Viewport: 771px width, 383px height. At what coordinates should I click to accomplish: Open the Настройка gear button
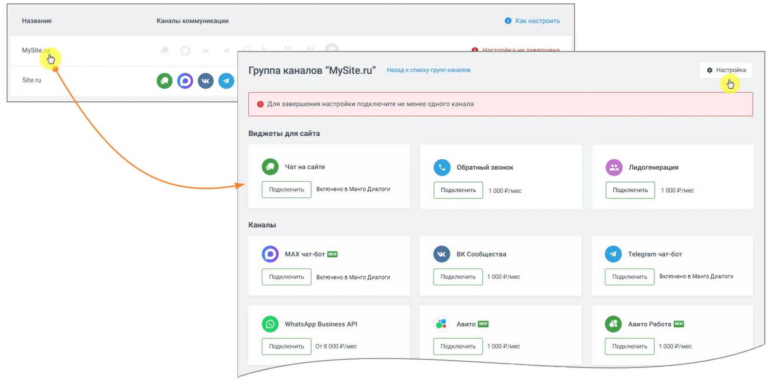[x=726, y=70]
